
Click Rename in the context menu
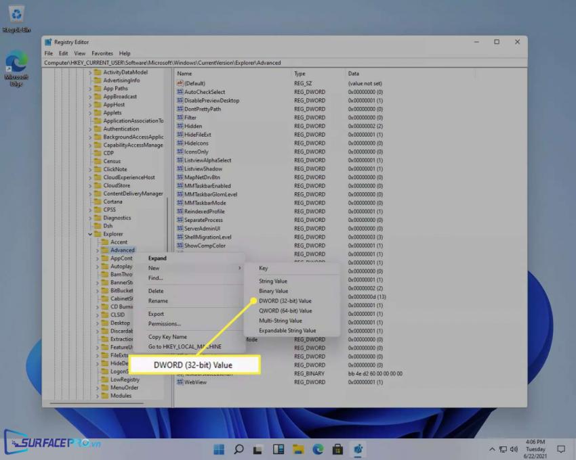point(158,301)
